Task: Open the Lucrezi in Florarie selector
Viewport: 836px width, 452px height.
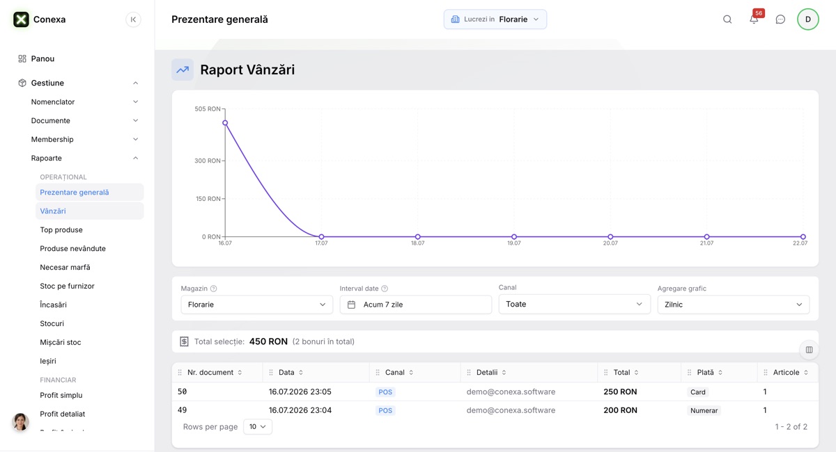Action: [495, 19]
